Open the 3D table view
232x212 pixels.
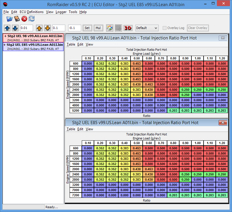click(x=128, y=28)
